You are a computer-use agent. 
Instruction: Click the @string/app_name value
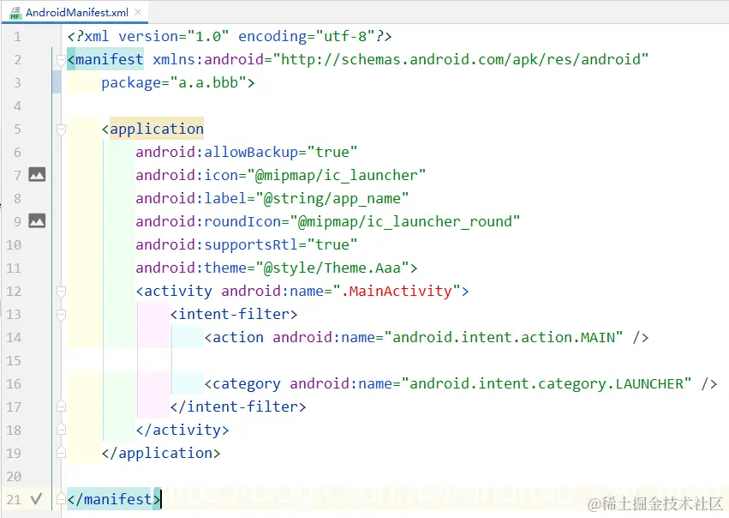[x=332, y=199]
